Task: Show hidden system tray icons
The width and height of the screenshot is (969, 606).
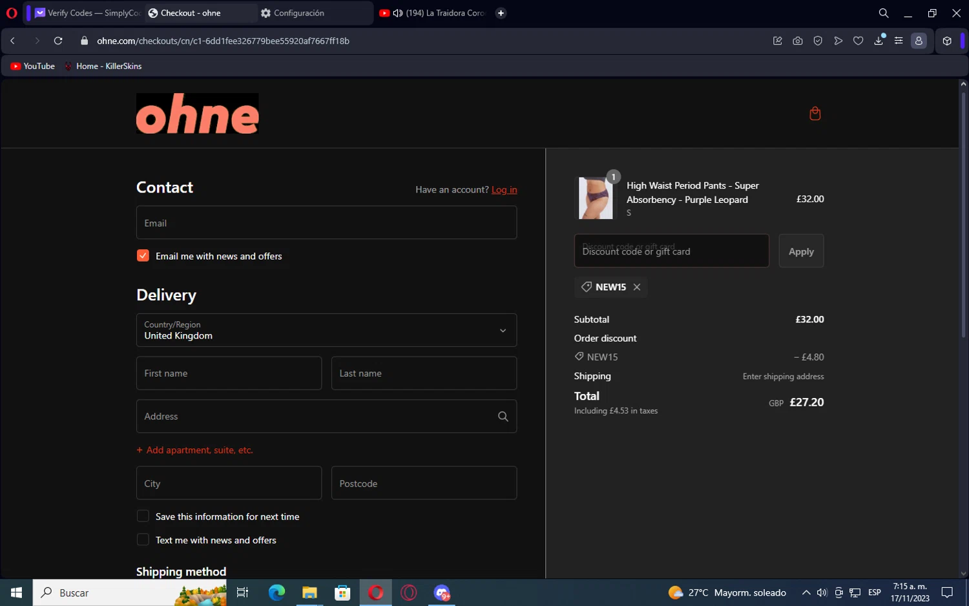Action: tap(806, 592)
